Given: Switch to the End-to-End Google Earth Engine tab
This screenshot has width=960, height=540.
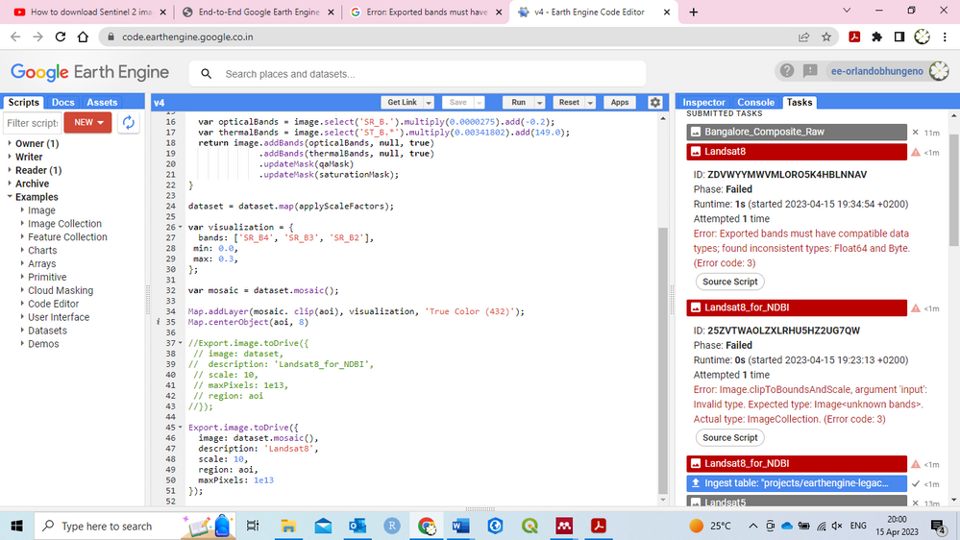Looking at the screenshot, I should [258, 12].
